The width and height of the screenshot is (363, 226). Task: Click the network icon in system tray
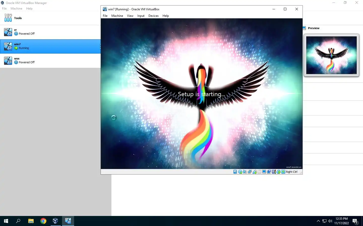click(324, 221)
